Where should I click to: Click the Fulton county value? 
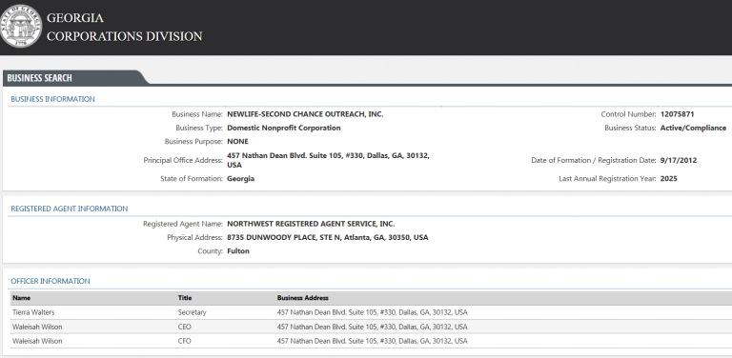tap(238, 250)
